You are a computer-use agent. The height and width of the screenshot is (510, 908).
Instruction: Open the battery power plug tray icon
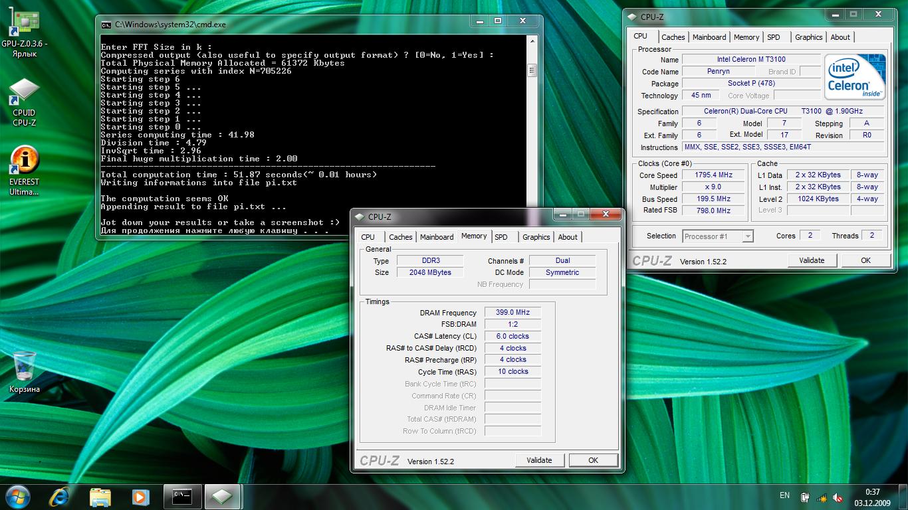805,497
